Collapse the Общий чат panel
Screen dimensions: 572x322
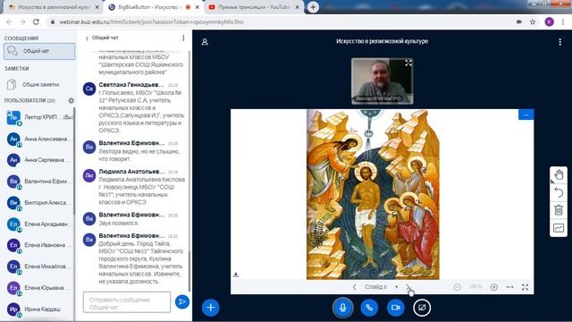click(101, 38)
